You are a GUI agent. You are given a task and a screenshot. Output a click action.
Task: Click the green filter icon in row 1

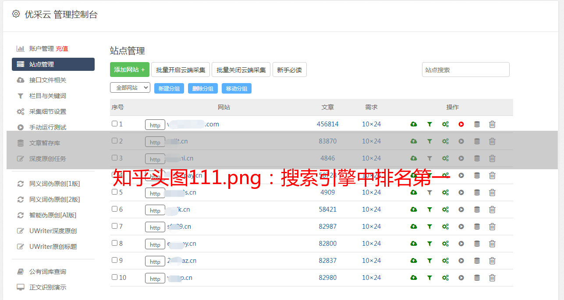[429, 124]
